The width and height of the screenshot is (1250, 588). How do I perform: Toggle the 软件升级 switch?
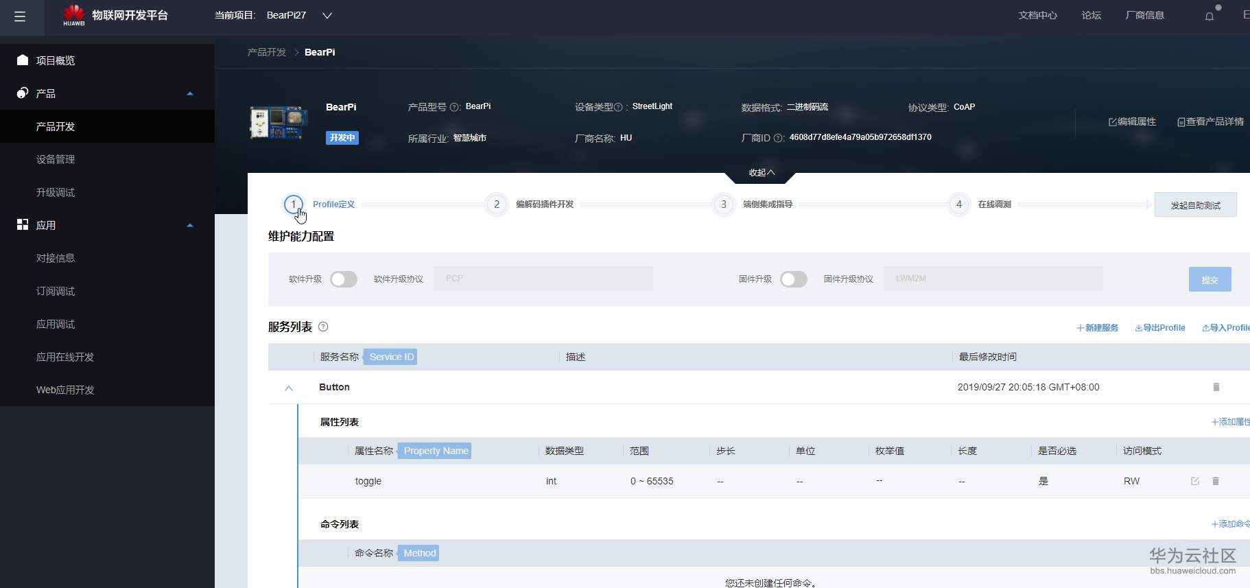(x=344, y=279)
